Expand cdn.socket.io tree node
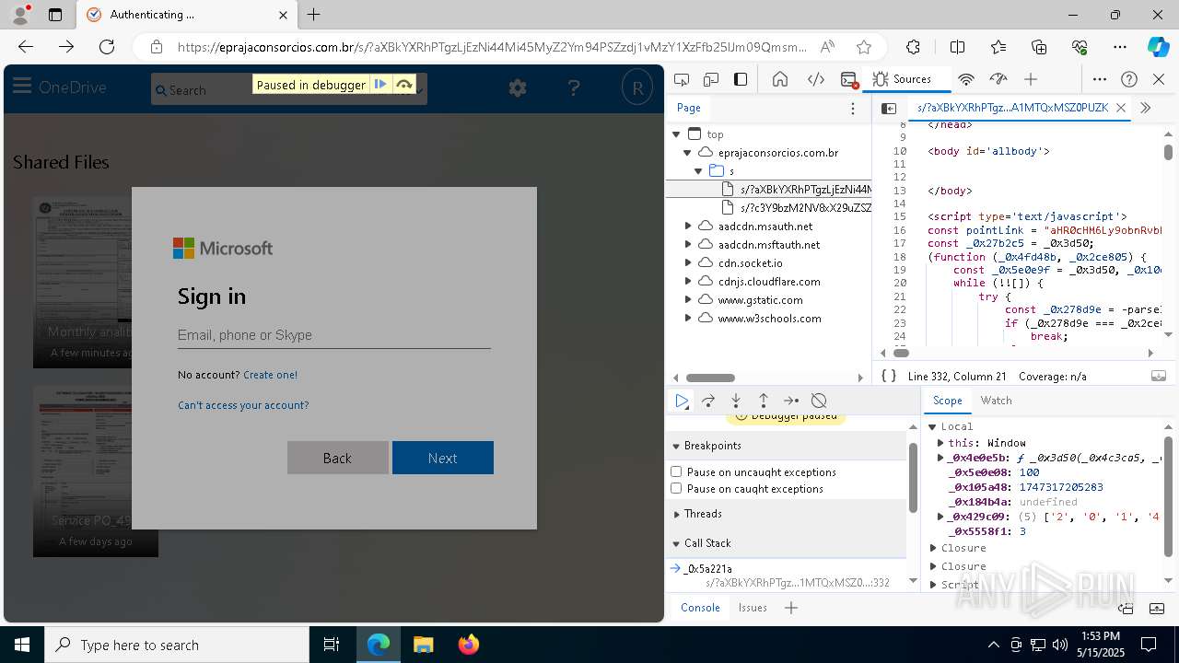The height and width of the screenshot is (663, 1179). click(x=687, y=262)
